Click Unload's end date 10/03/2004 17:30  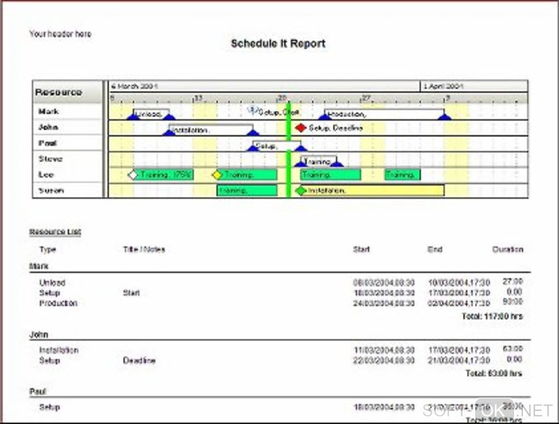[459, 283]
